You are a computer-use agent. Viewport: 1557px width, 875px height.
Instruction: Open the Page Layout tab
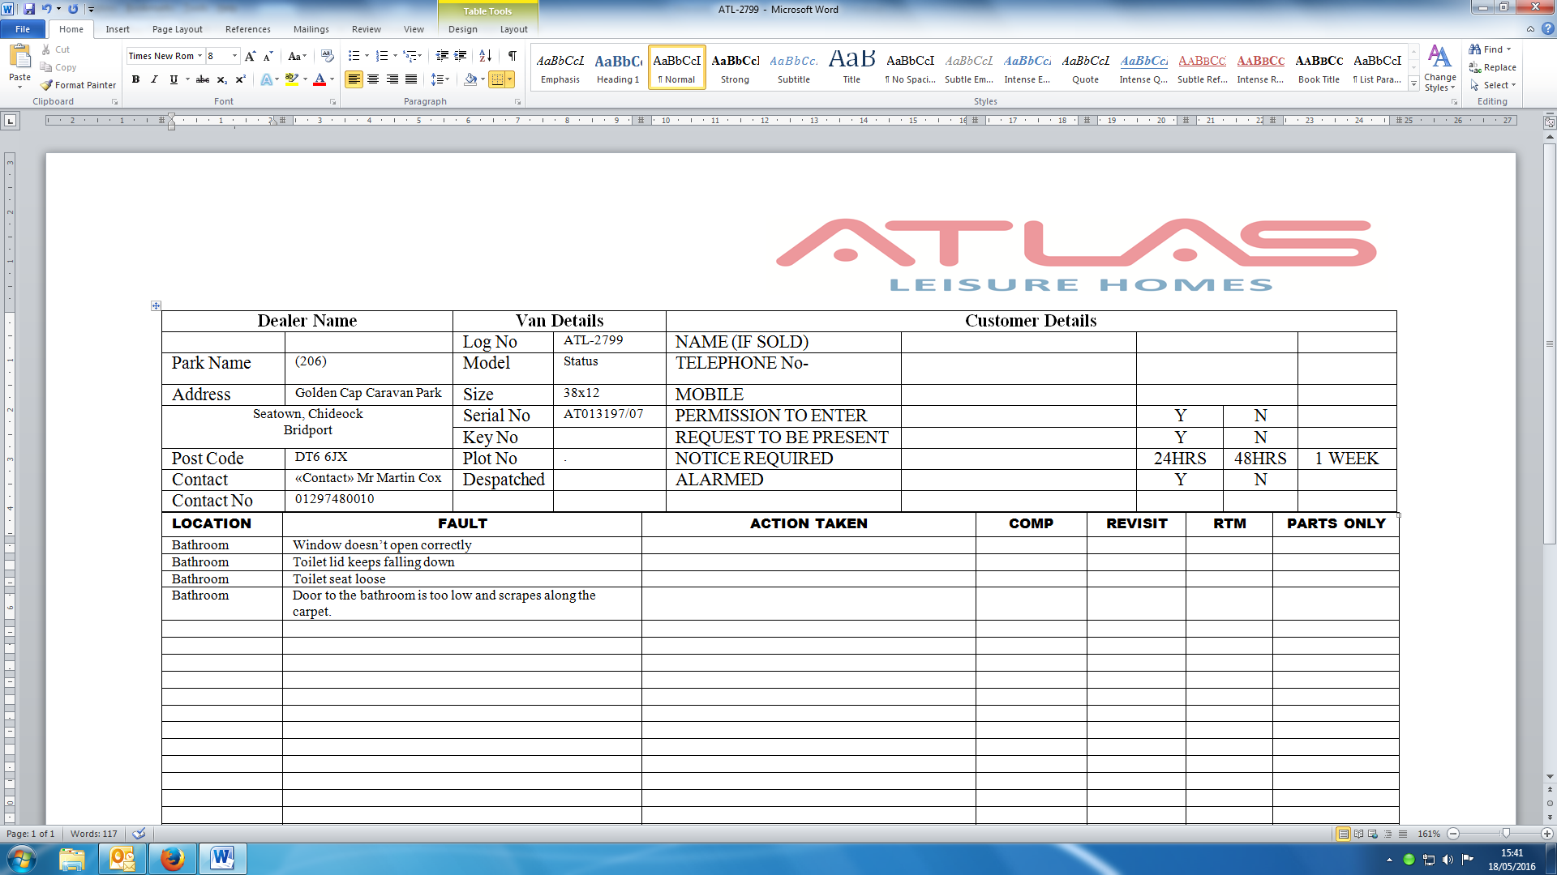tap(177, 29)
